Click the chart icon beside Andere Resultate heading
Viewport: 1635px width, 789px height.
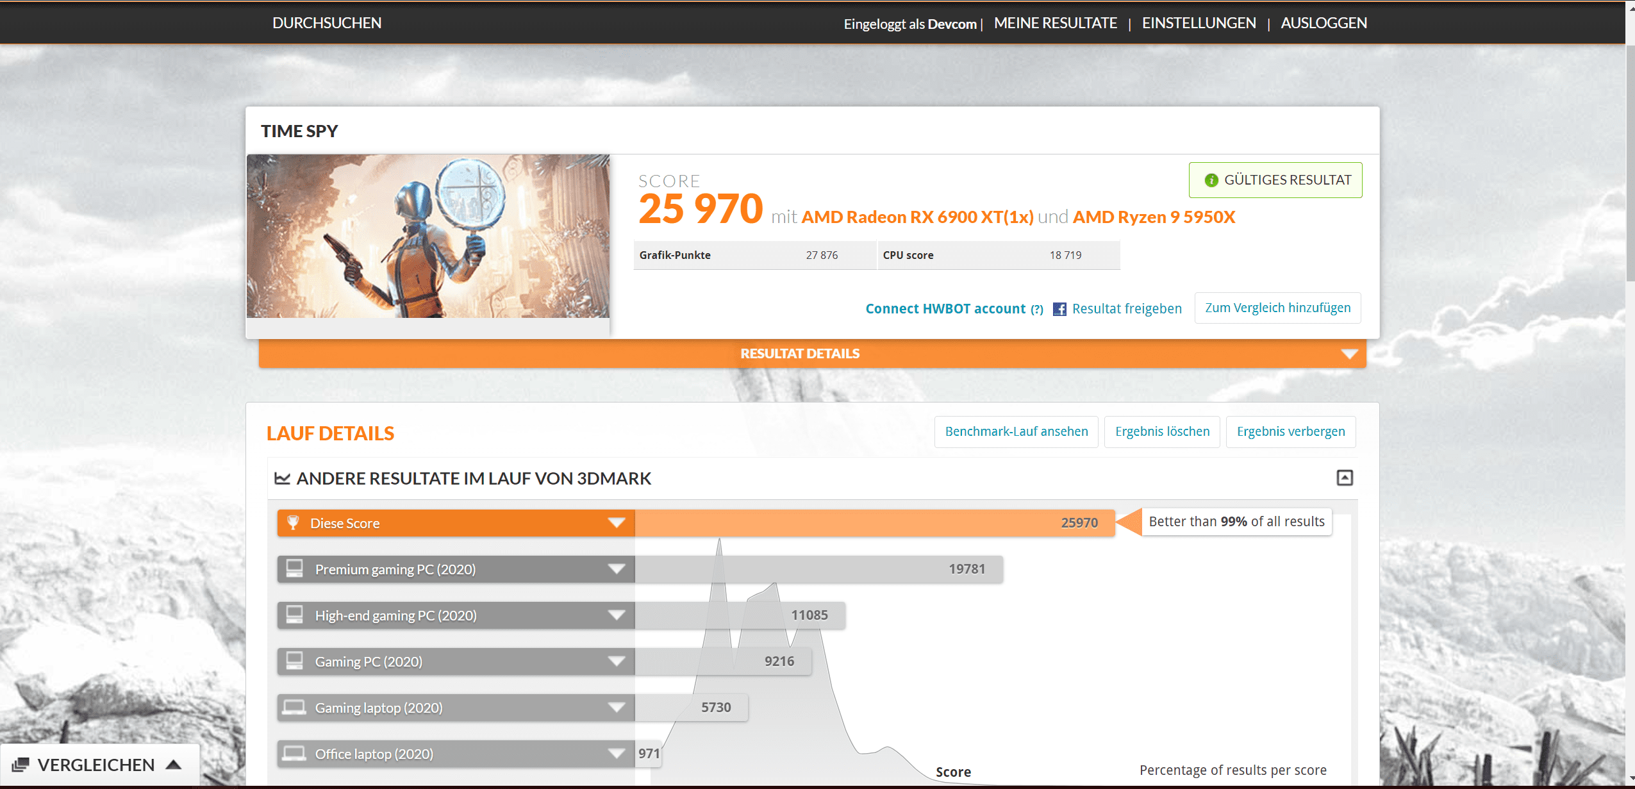[x=282, y=478]
